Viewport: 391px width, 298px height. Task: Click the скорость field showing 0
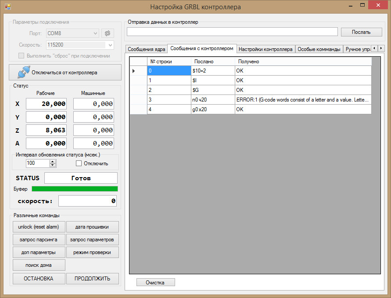pos(87,201)
